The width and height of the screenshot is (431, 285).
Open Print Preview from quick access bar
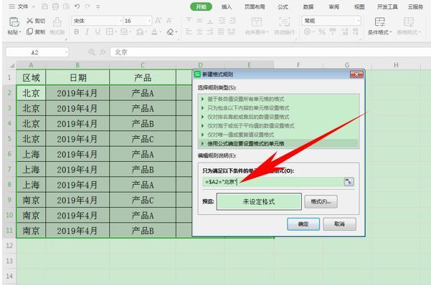pos(66,6)
